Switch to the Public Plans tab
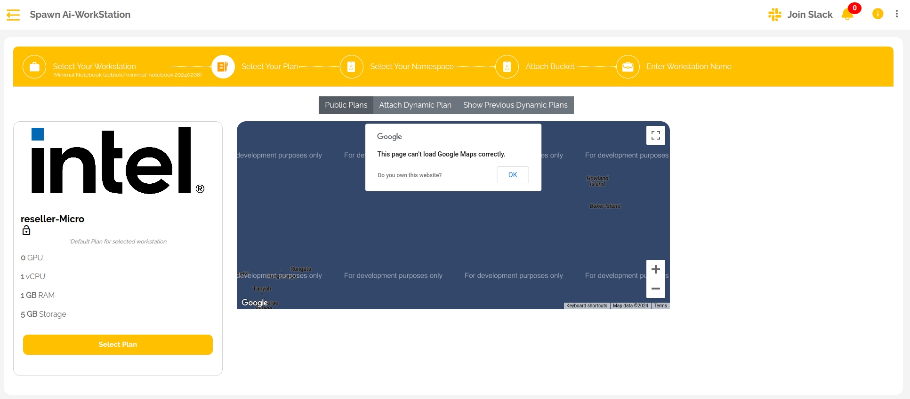This screenshot has height=399, width=910. pos(346,105)
